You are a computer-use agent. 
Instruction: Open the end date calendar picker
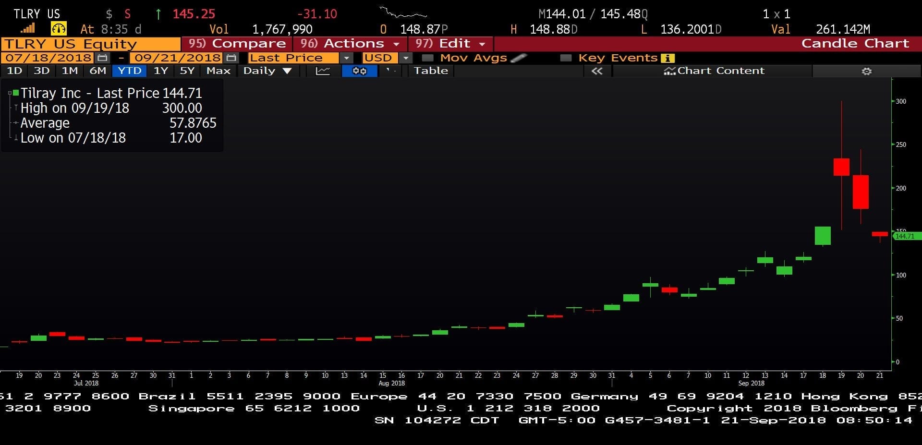coord(231,58)
